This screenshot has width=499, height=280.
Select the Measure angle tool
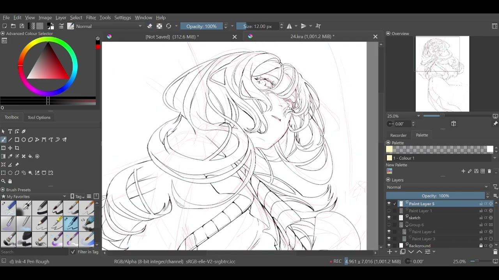[10, 165]
